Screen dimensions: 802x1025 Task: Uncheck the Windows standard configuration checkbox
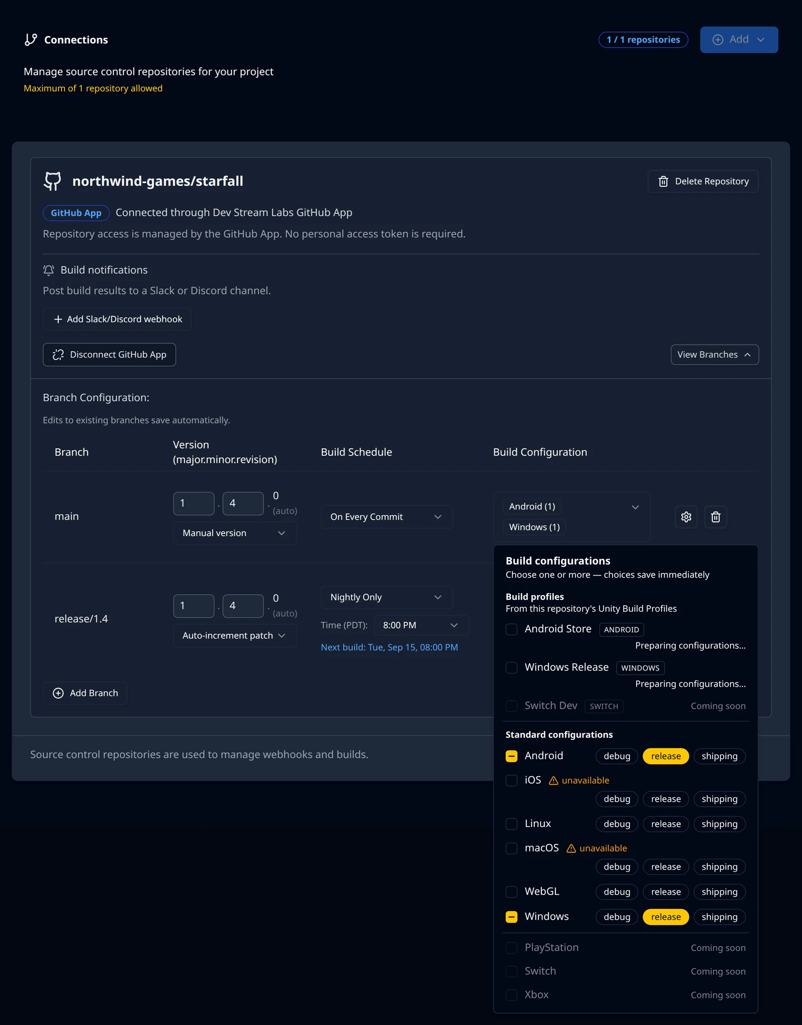click(511, 916)
